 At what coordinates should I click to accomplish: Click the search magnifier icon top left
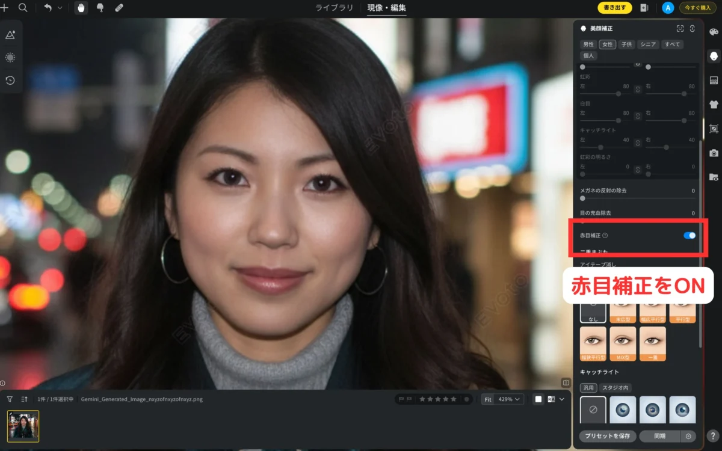[x=23, y=8]
